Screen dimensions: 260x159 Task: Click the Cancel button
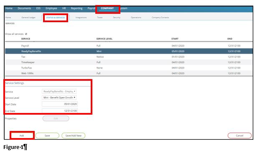[x=240, y=136]
